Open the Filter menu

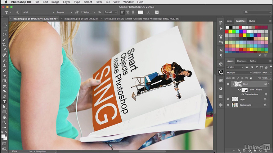click(x=99, y=2)
